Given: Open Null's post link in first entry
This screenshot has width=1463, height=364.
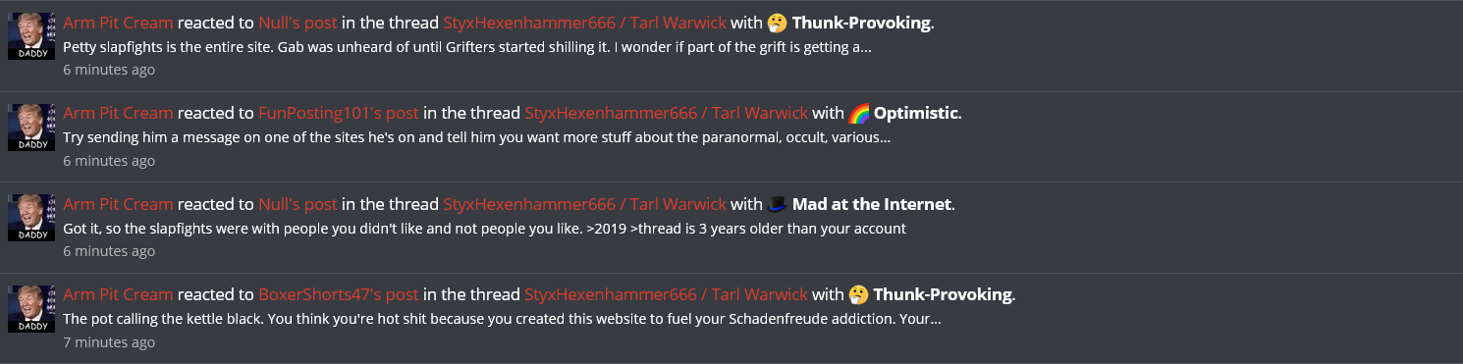Looking at the screenshot, I should [x=298, y=23].
